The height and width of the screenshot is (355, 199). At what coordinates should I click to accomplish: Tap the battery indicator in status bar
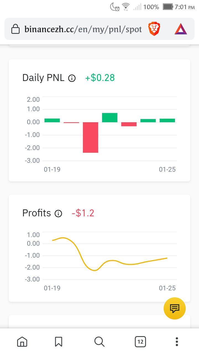(x=168, y=7)
